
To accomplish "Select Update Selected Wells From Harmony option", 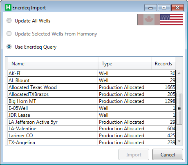I will (x=9, y=33).
